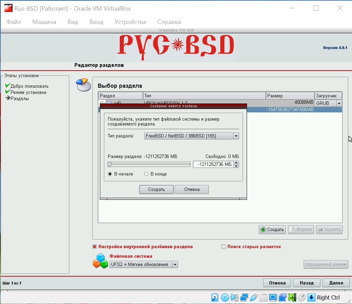
Task: Click the green CPU features status icon
Action: [292, 297]
